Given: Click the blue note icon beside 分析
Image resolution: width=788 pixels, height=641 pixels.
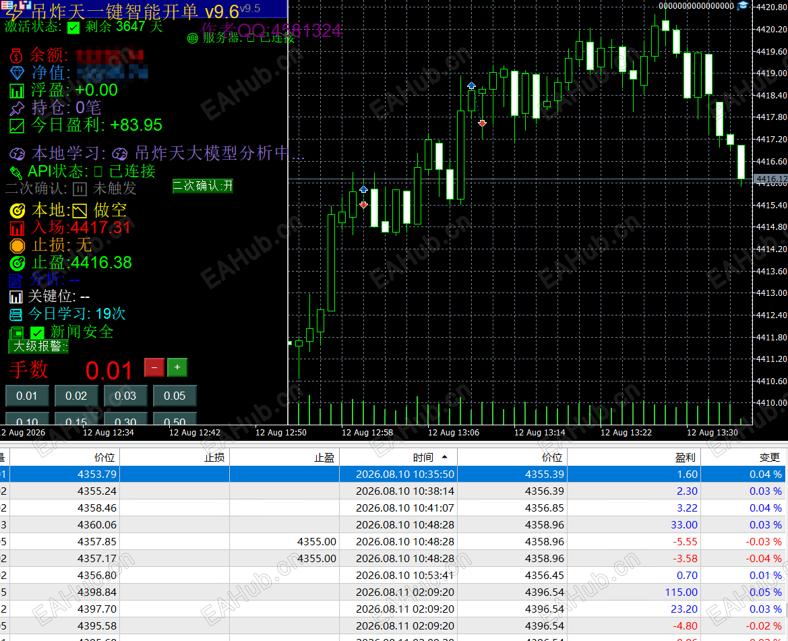Looking at the screenshot, I should pos(16,280).
